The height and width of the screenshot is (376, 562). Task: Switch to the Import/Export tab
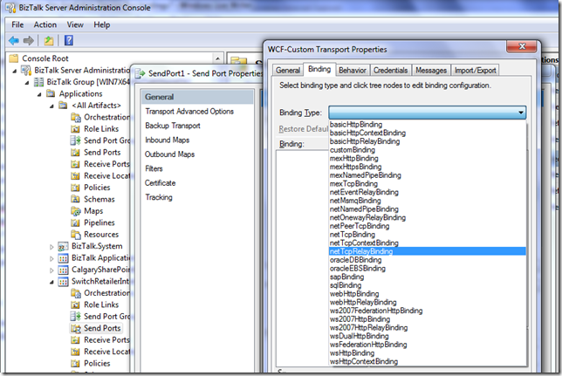pos(476,71)
